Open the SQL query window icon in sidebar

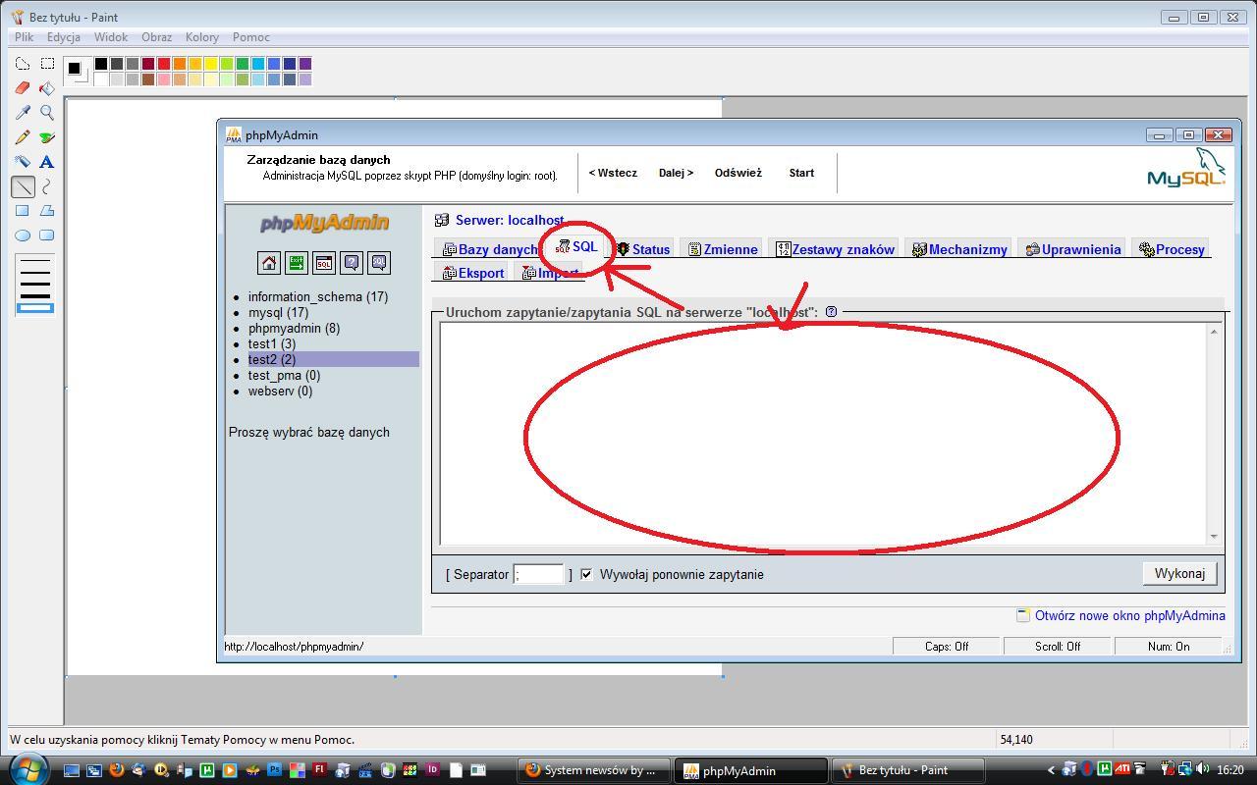[x=324, y=263]
